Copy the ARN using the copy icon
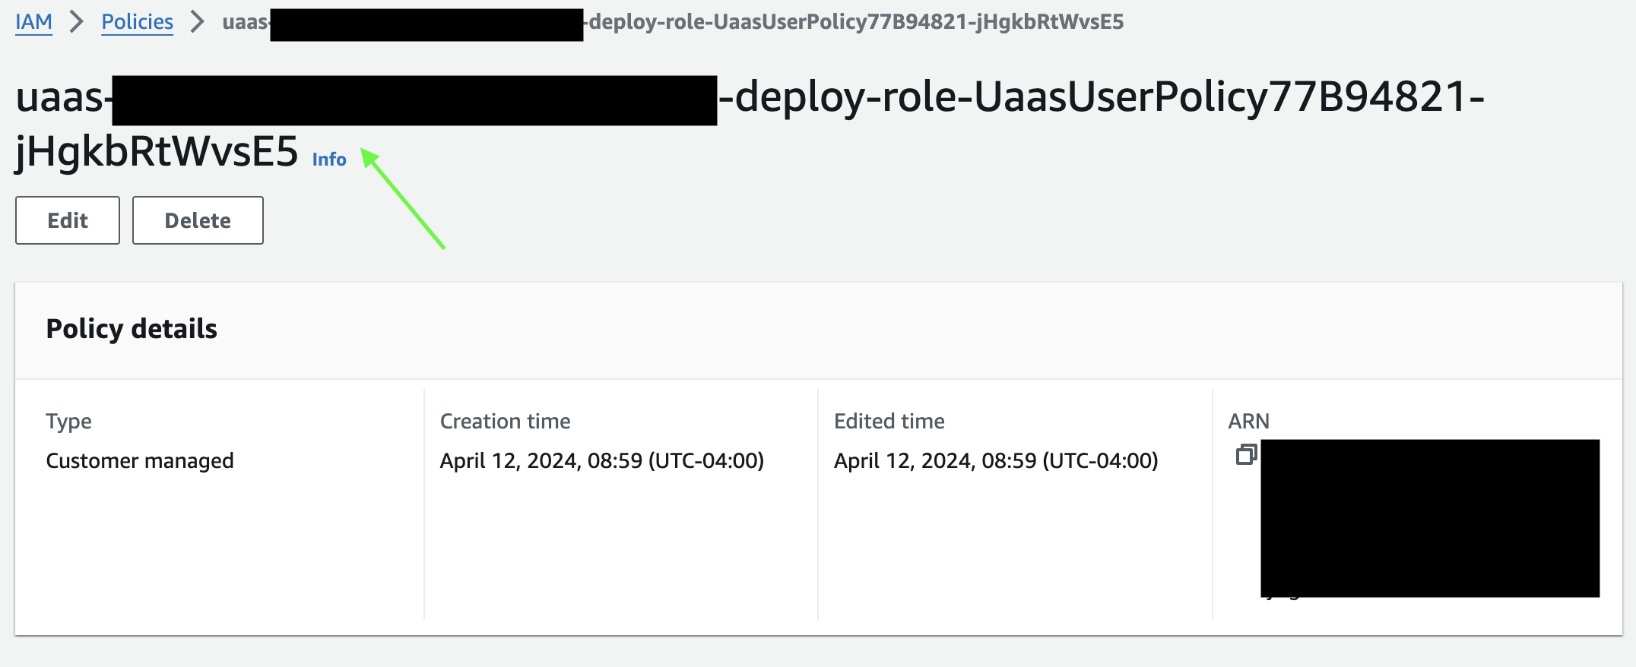This screenshot has width=1636, height=667. pyautogui.click(x=1246, y=455)
